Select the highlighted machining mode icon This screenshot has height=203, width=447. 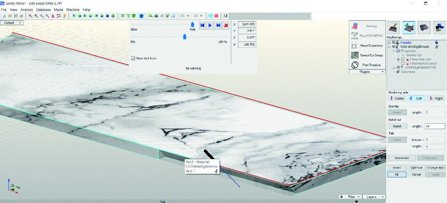tap(409, 27)
